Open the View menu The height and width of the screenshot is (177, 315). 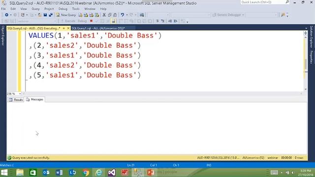pos(24,9)
